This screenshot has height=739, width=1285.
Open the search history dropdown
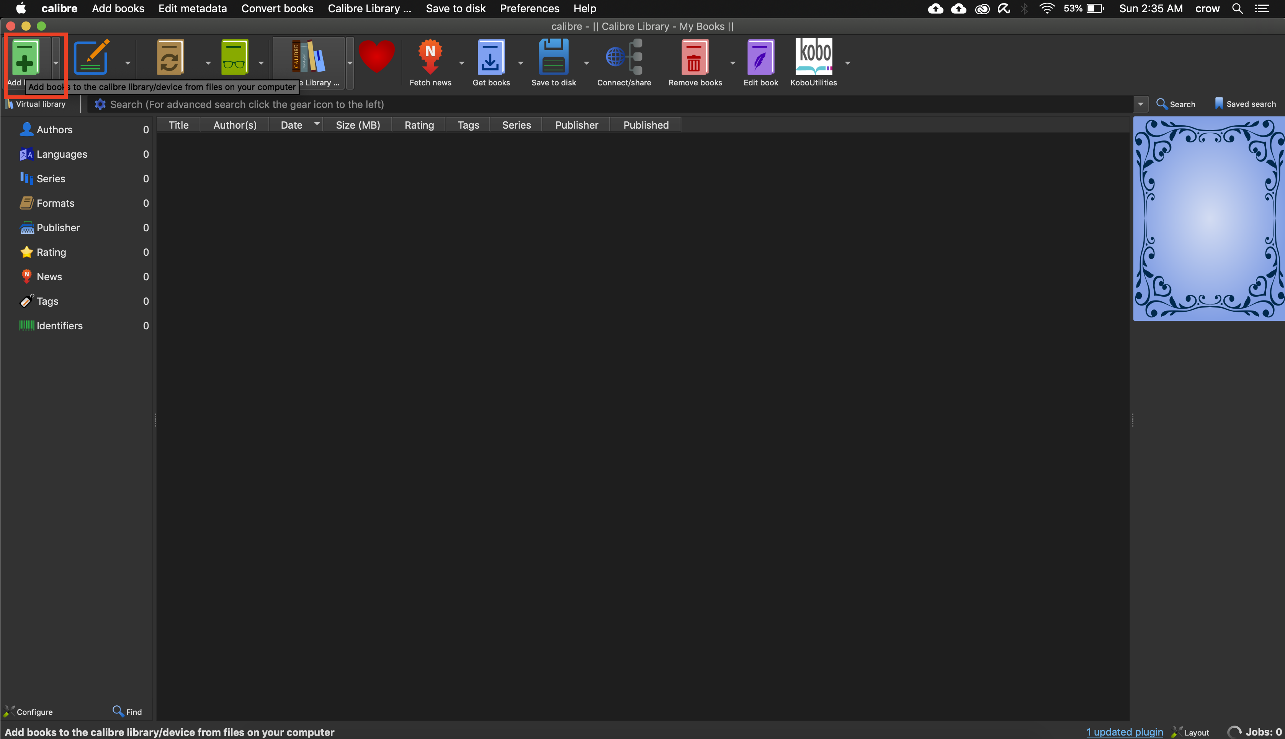(x=1140, y=104)
